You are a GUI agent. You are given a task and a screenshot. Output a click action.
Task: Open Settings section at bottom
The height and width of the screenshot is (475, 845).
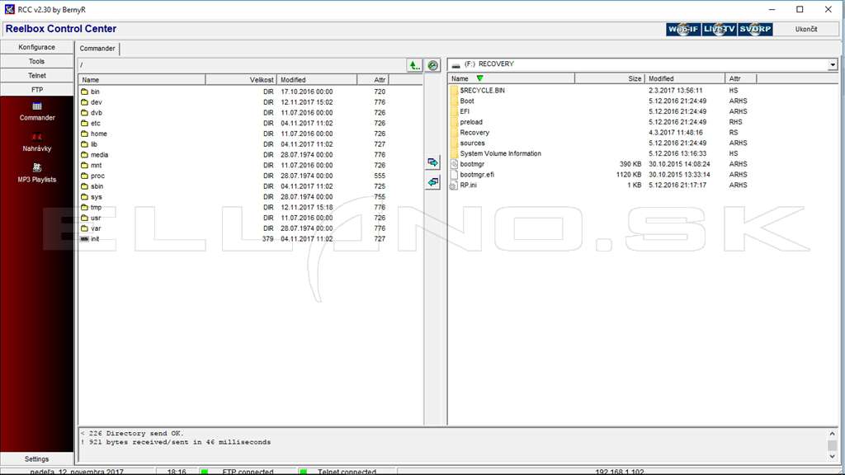36,459
